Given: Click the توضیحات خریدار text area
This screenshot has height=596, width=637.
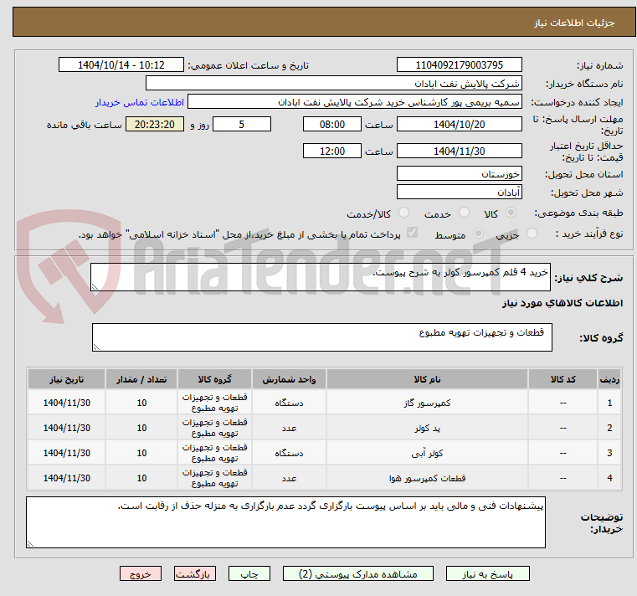Looking at the screenshot, I should [285, 522].
